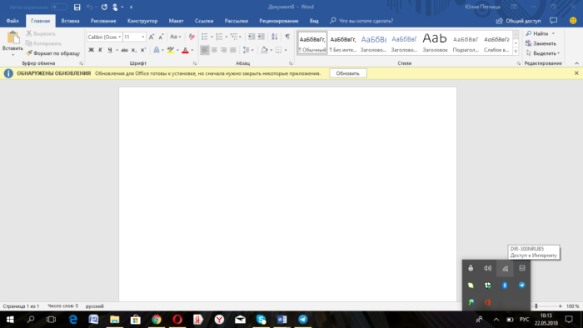Justify text alignment icon
Screen dimensions: 583x328
[x=233, y=50]
